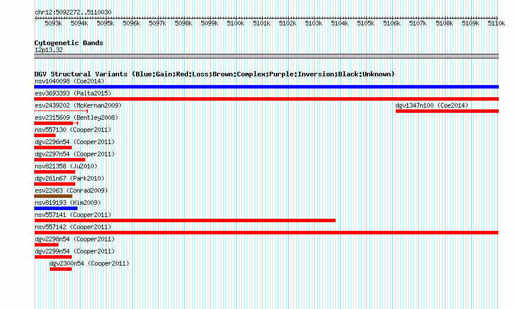The width and height of the screenshot is (515, 309).
Task: Select the red nsv557141 loss bar
Action: [x=185, y=220]
